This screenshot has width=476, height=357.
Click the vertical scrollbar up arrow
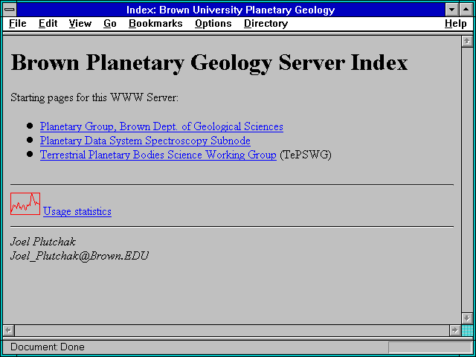pos(467,42)
